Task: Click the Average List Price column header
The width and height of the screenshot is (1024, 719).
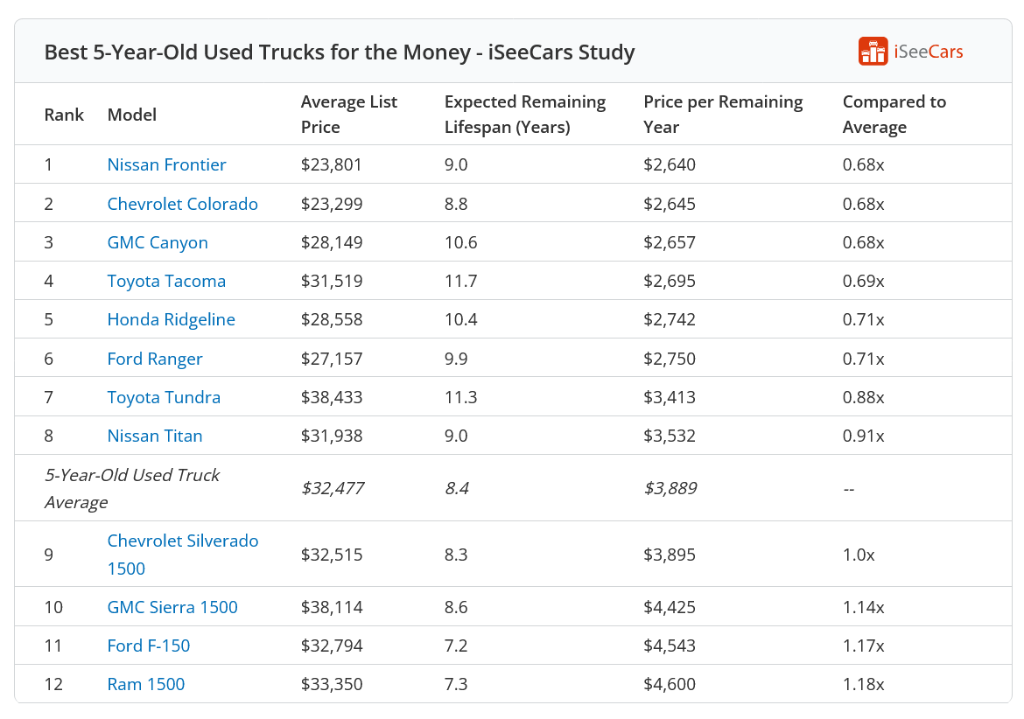Action: [x=348, y=115]
